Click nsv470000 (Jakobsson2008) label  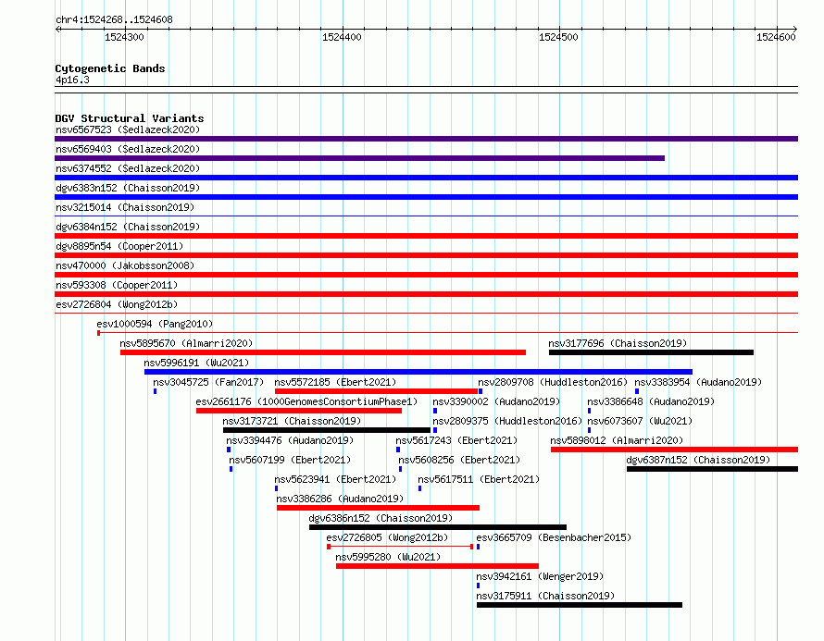click(x=125, y=265)
